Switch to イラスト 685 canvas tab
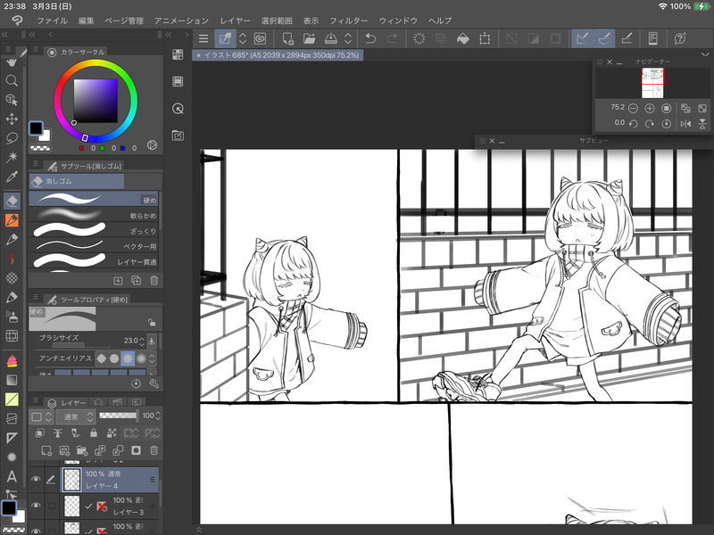This screenshot has height=535, width=714. click(278, 55)
